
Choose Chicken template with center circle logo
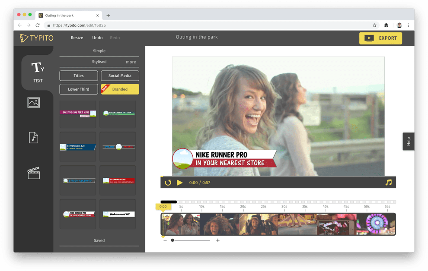[x=118, y=147]
